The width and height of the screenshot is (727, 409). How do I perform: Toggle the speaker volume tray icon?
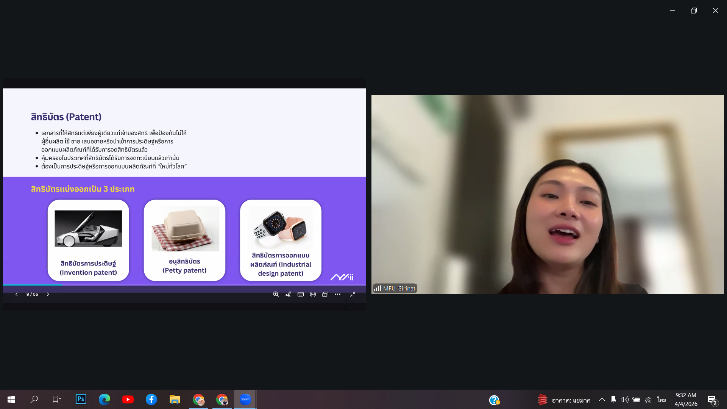624,400
